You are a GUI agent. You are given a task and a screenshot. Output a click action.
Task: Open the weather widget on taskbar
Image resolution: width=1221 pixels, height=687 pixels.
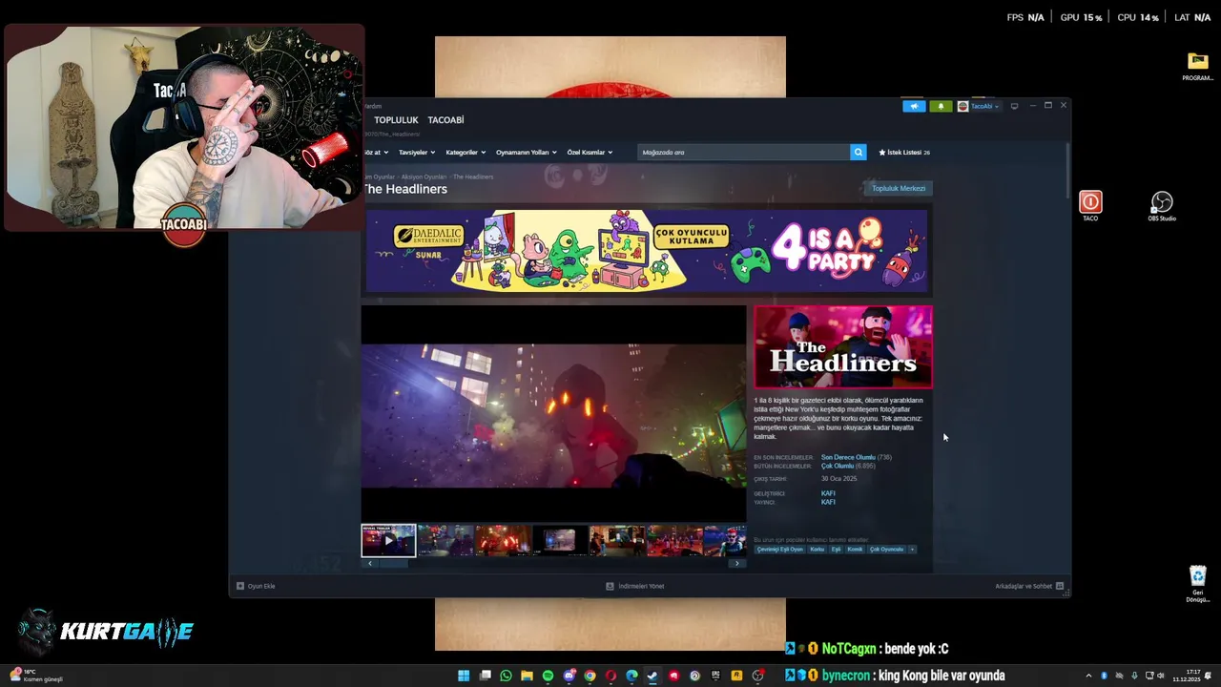click(x=36, y=676)
